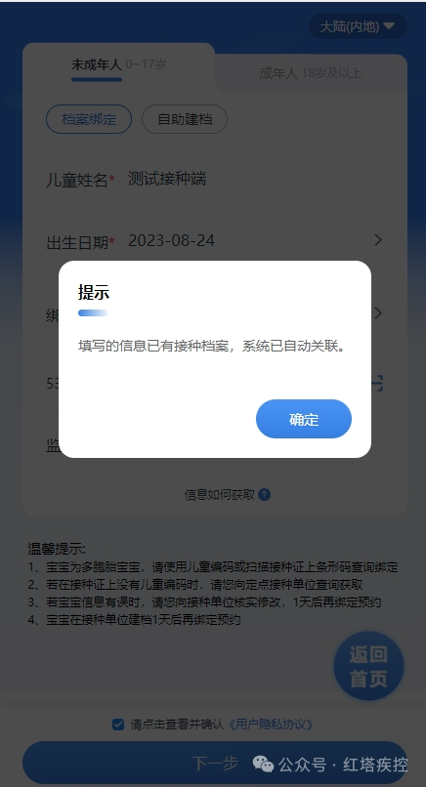Open the 大陆(内地) region dropdown
The width and height of the screenshot is (426, 787).
[358, 26]
